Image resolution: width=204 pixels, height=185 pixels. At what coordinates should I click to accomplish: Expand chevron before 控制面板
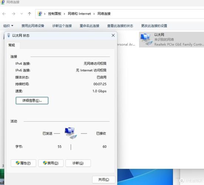(45, 14)
